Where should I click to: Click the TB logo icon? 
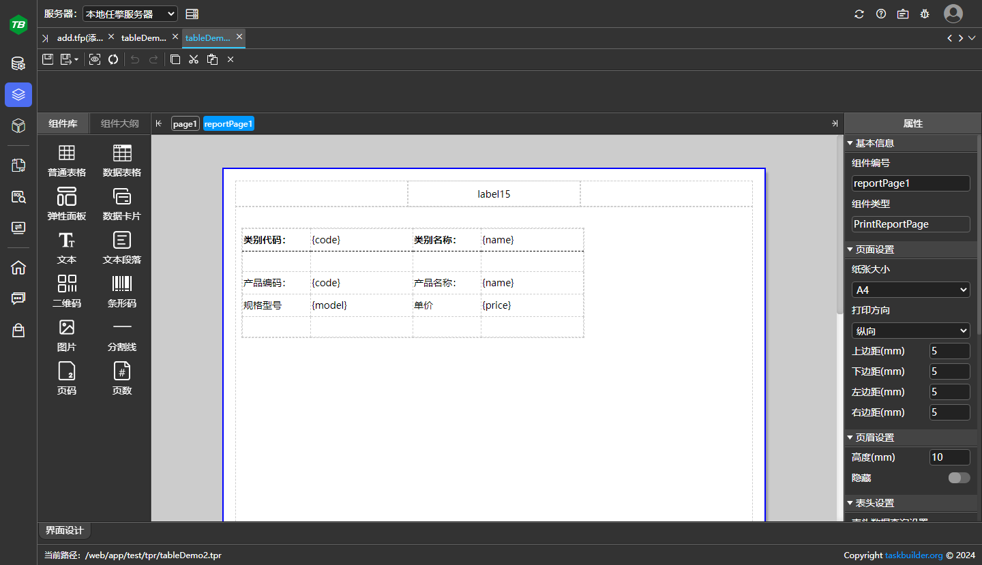(x=18, y=25)
